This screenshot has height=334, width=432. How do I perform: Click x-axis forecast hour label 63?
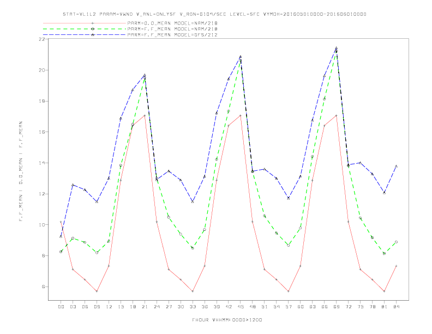[x=313, y=307]
